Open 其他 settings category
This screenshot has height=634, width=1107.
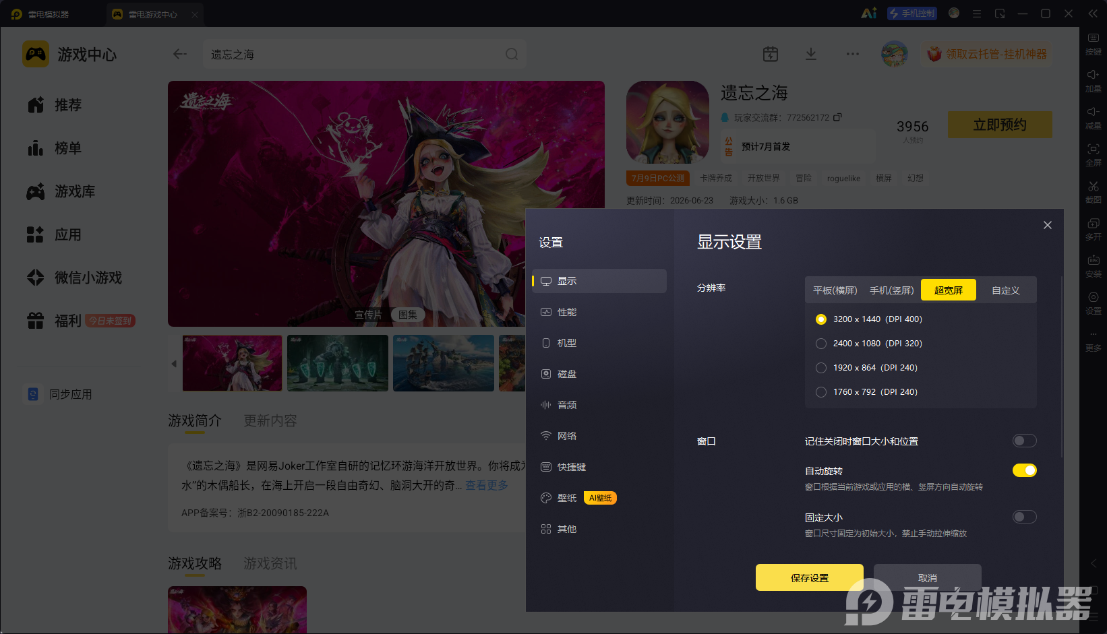click(599, 529)
